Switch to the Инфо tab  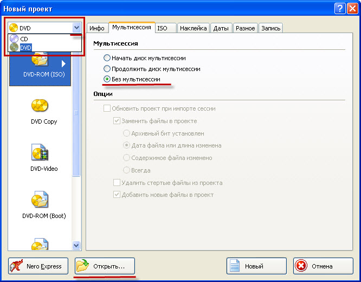click(97, 28)
